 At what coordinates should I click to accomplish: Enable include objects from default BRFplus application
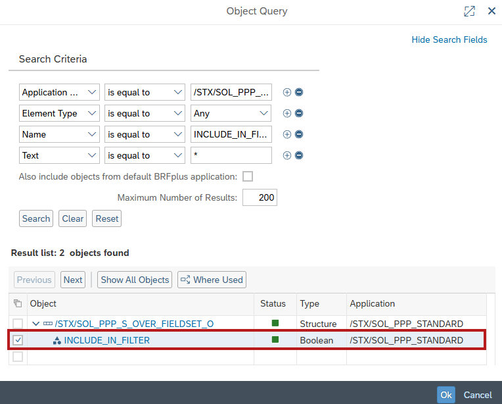coord(248,176)
